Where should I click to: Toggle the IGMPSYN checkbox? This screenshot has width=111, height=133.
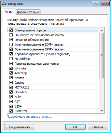tap(11, 111)
